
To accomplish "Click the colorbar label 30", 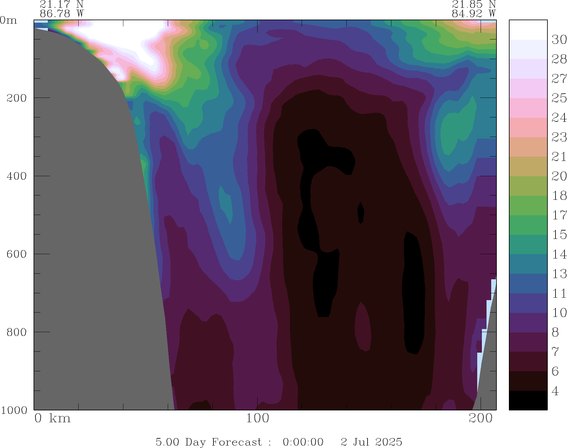I will [559, 40].
